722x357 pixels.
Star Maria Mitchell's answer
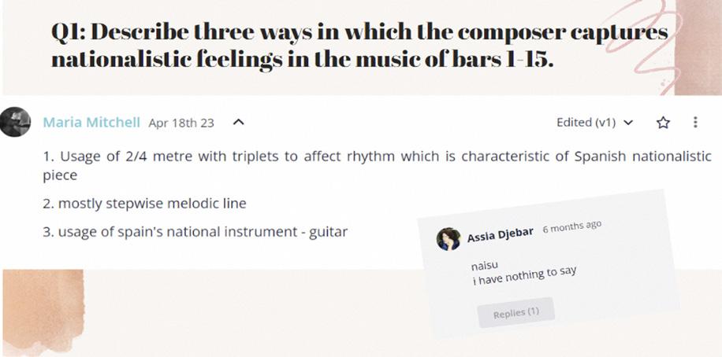664,122
